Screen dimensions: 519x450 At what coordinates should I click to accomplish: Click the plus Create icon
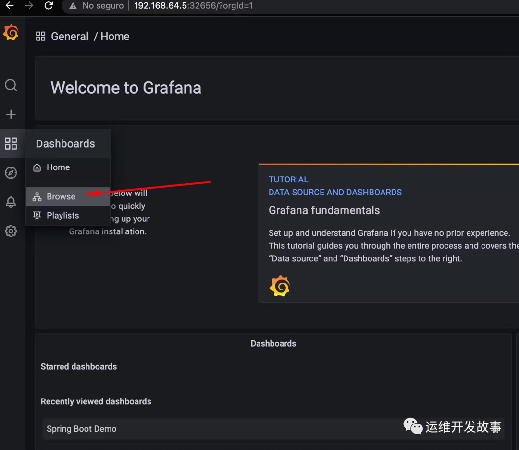11,115
